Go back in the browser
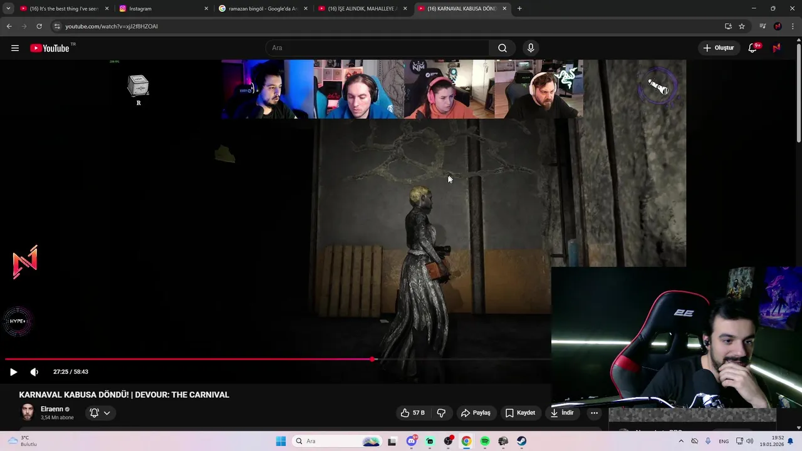802x451 pixels. [9, 26]
